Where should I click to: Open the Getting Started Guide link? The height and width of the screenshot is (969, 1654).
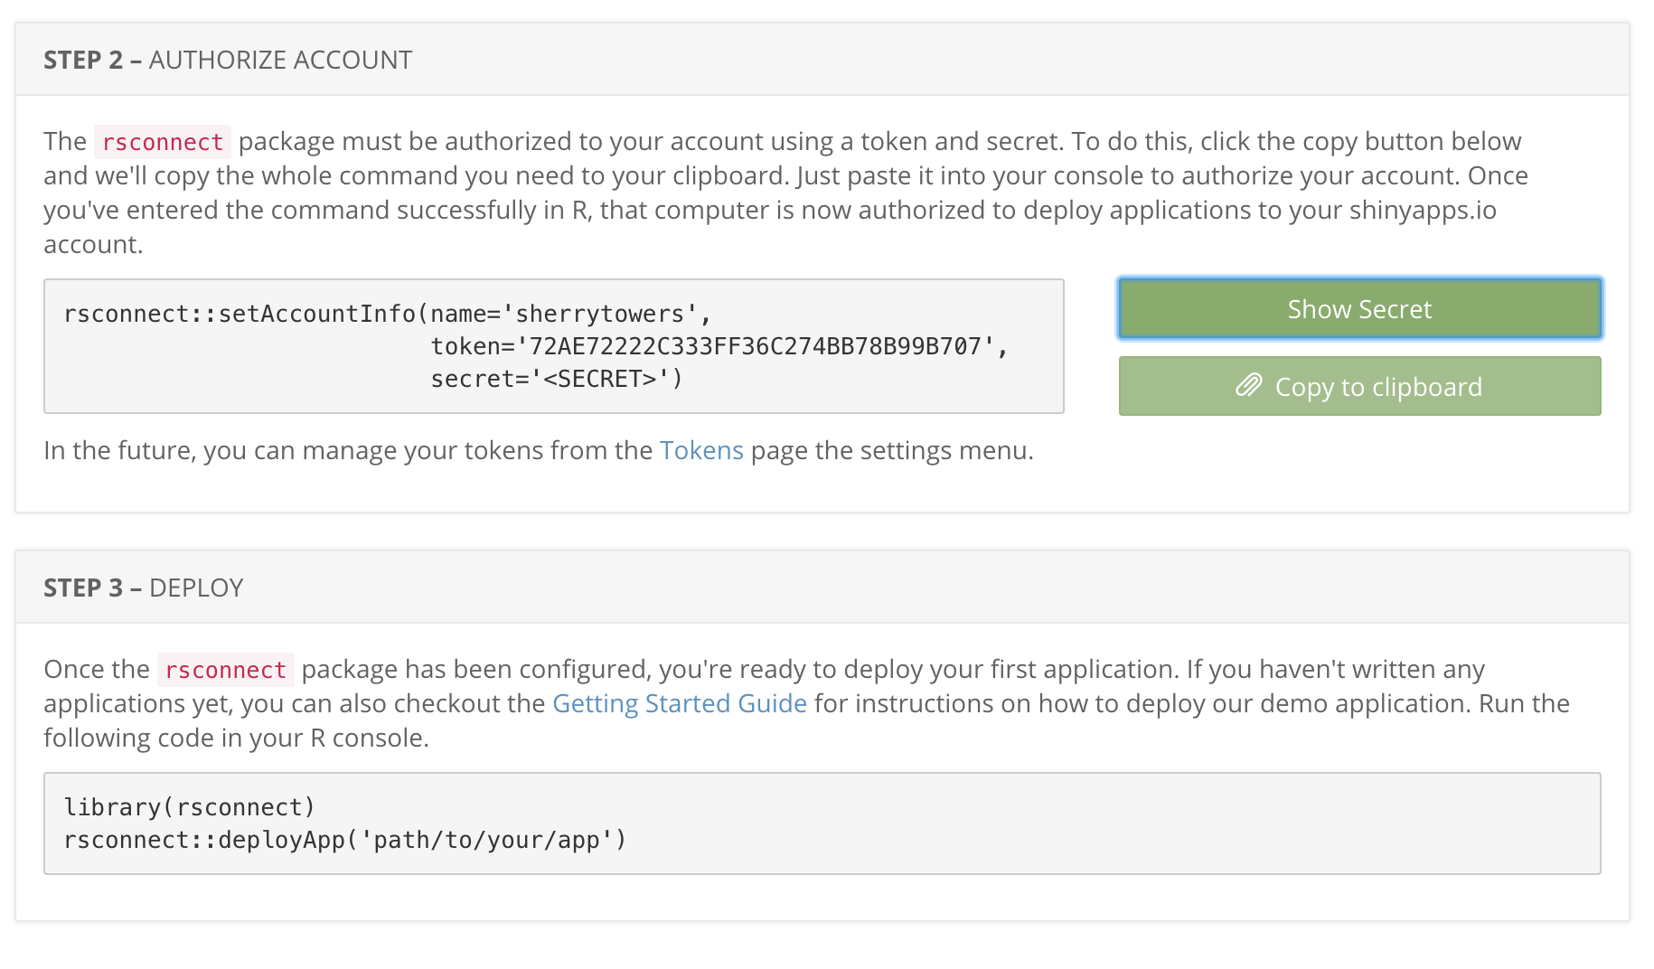coord(680,703)
